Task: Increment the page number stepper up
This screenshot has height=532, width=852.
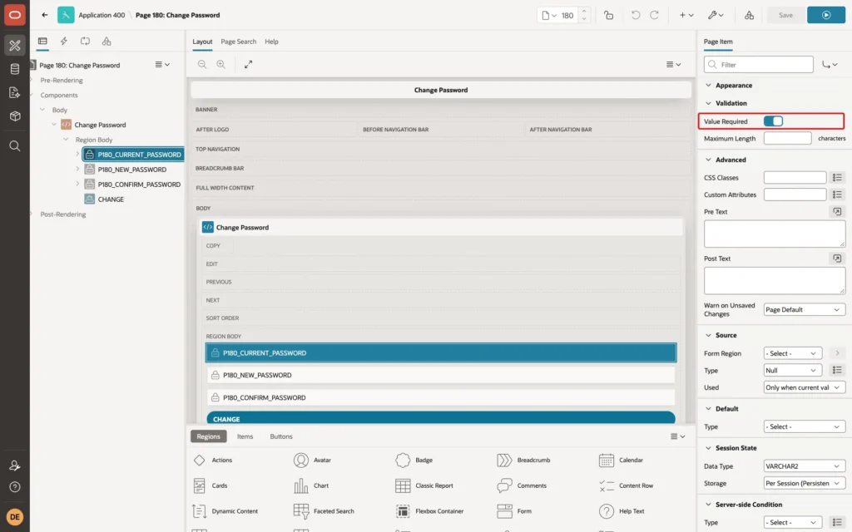Action: point(584,11)
